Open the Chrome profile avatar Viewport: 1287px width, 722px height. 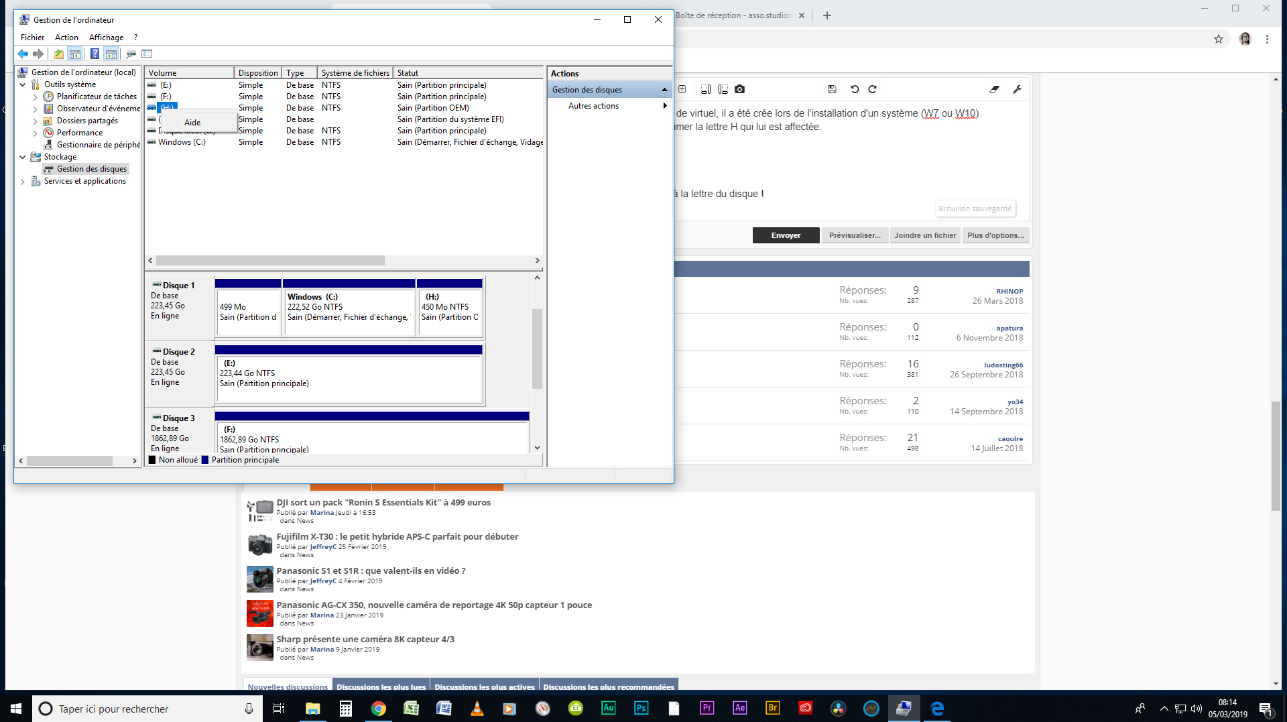click(1245, 39)
